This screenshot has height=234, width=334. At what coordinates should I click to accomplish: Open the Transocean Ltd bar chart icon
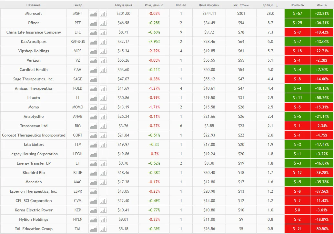tap(103, 127)
